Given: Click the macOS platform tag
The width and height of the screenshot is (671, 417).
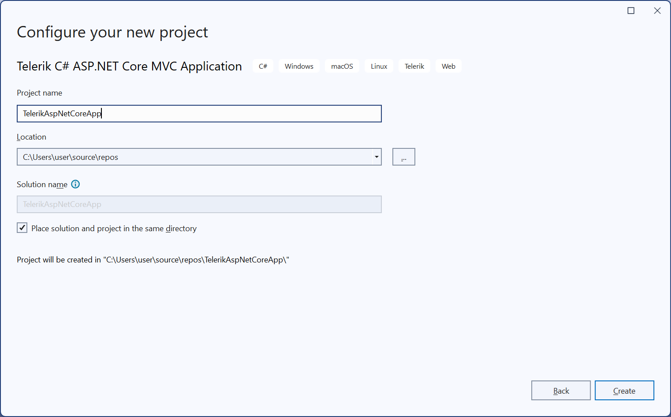Looking at the screenshot, I should point(342,66).
